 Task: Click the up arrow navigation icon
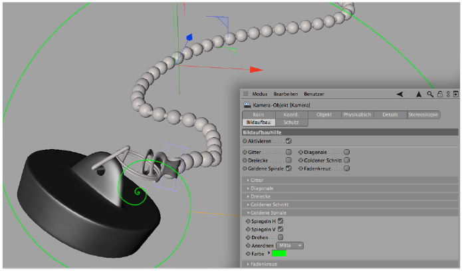(419, 95)
